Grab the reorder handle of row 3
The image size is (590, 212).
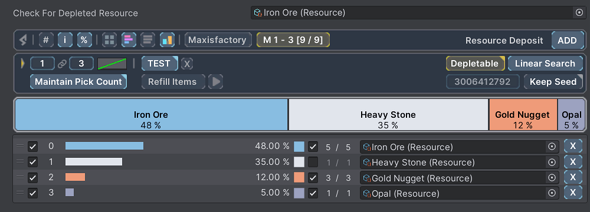(20, 193)
